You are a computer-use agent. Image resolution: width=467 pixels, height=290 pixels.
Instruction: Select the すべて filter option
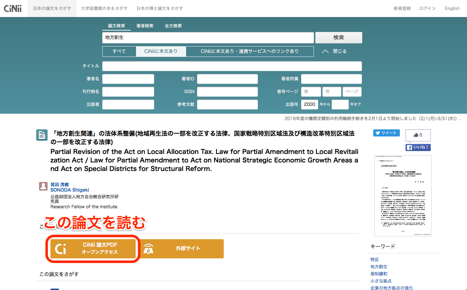(x=119, y=51)
